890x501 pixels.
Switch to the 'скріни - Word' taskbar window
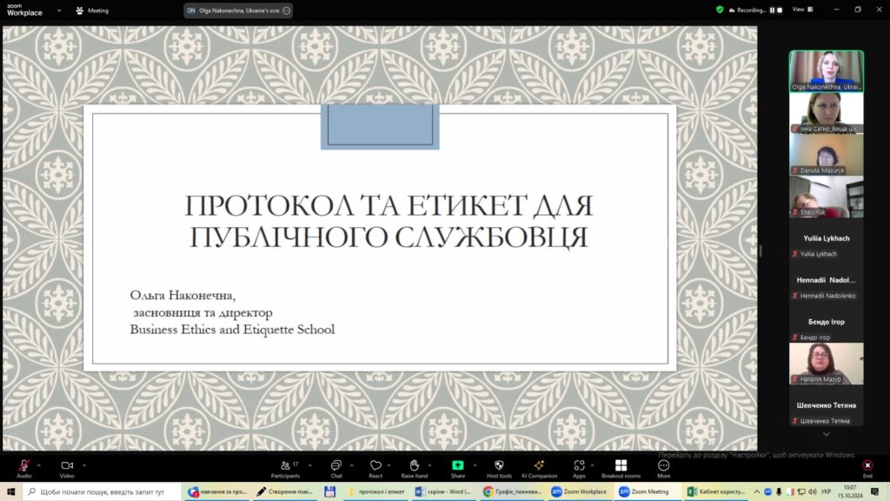443,491
